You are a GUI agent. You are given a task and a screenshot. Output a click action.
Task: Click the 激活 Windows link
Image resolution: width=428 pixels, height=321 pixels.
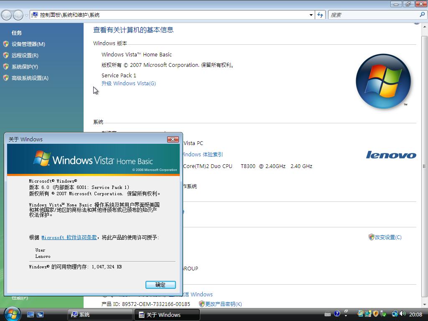(198, 294)
